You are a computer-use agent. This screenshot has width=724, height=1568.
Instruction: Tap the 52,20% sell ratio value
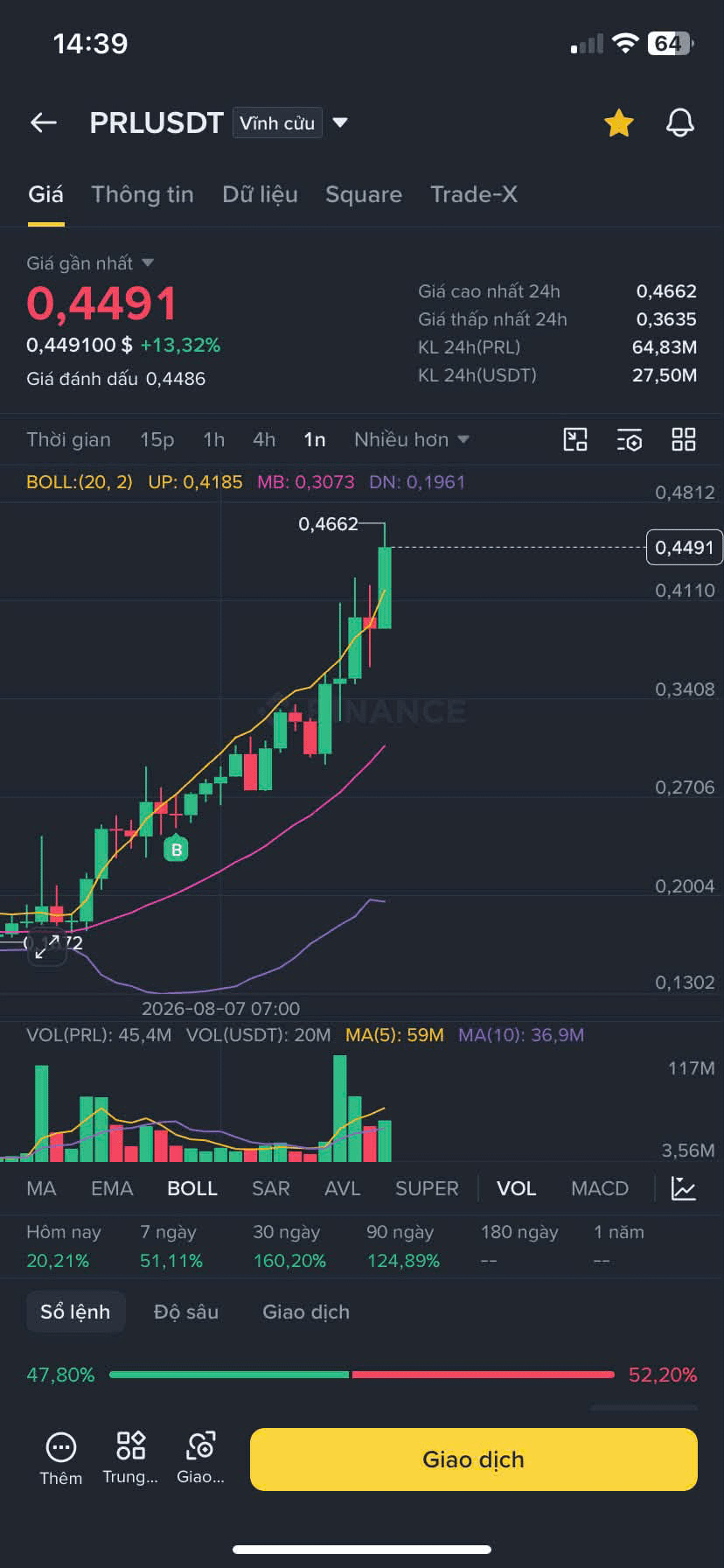click(x=663, y=1375)
